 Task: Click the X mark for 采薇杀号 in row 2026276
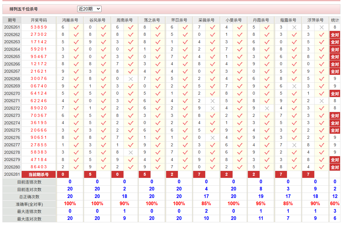pos(212,138)
